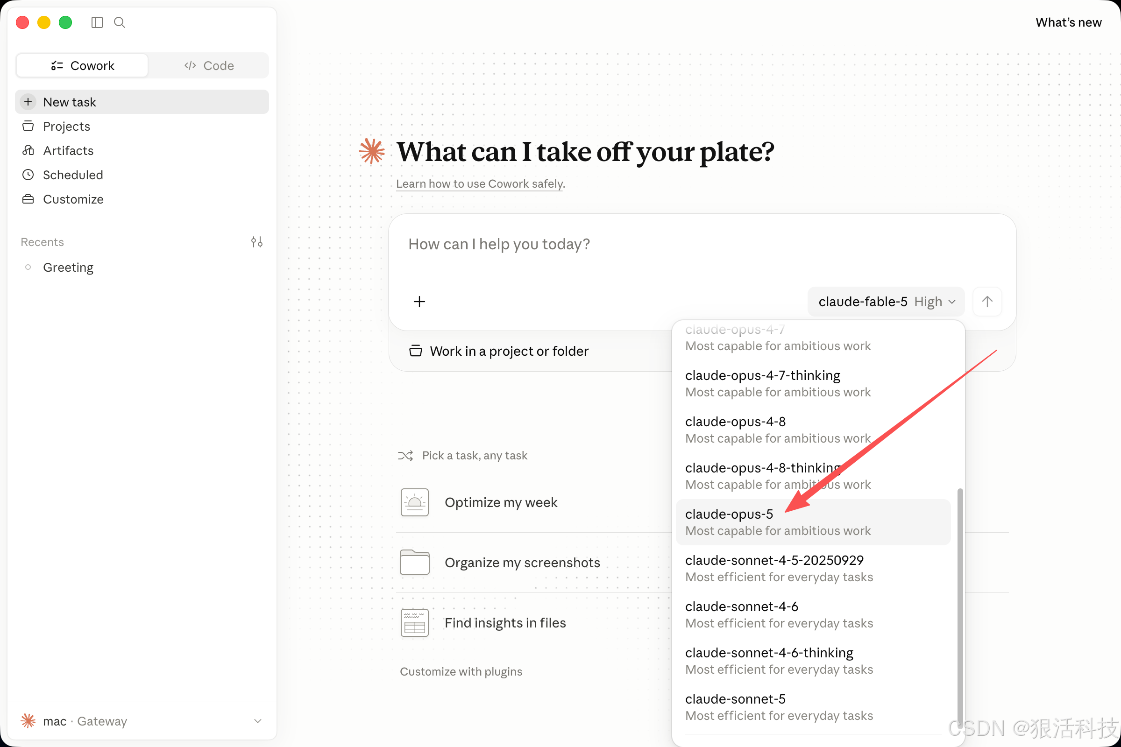Click the spreadsheet icon for Find insights
Viewport: 1121px width, 747px height.
pyautogui.click(x=415, y=623)
